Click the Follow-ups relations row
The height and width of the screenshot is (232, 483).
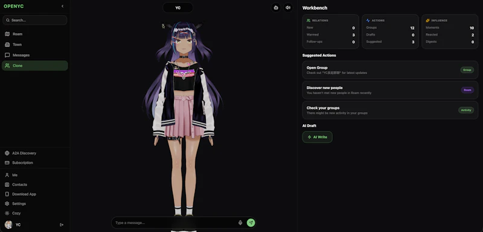click(x=330, y=42)
